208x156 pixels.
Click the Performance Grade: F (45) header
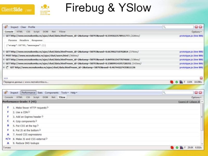click(19, 102)
